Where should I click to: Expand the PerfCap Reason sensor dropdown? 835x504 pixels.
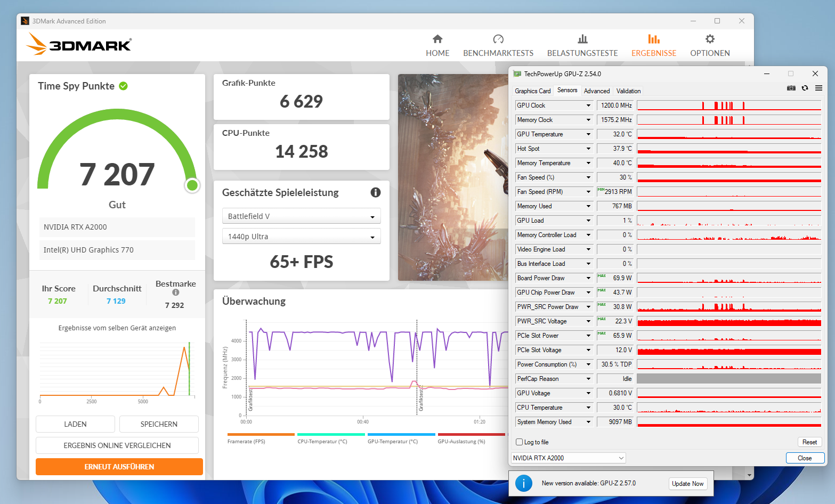(x=588, y=379)
